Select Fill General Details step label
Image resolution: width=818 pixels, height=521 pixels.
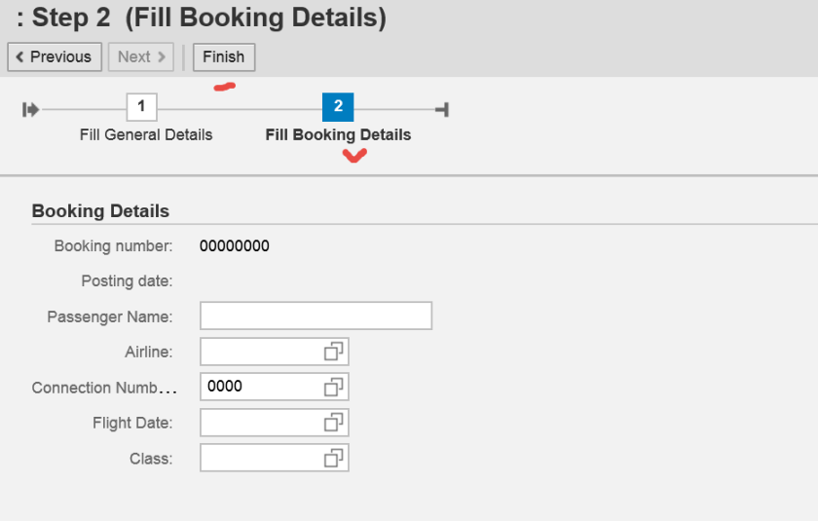tap(146, 135)
